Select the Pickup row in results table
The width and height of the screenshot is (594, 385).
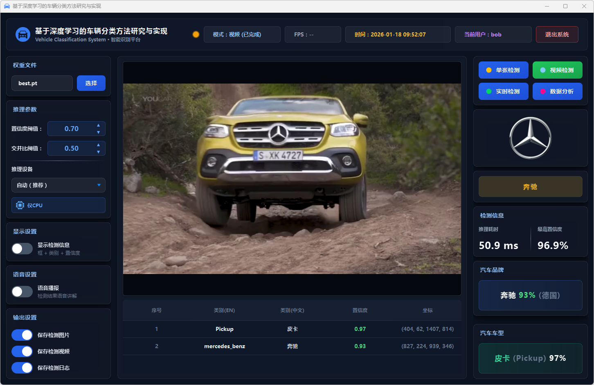pyautogui.click(x=292, y=329)
